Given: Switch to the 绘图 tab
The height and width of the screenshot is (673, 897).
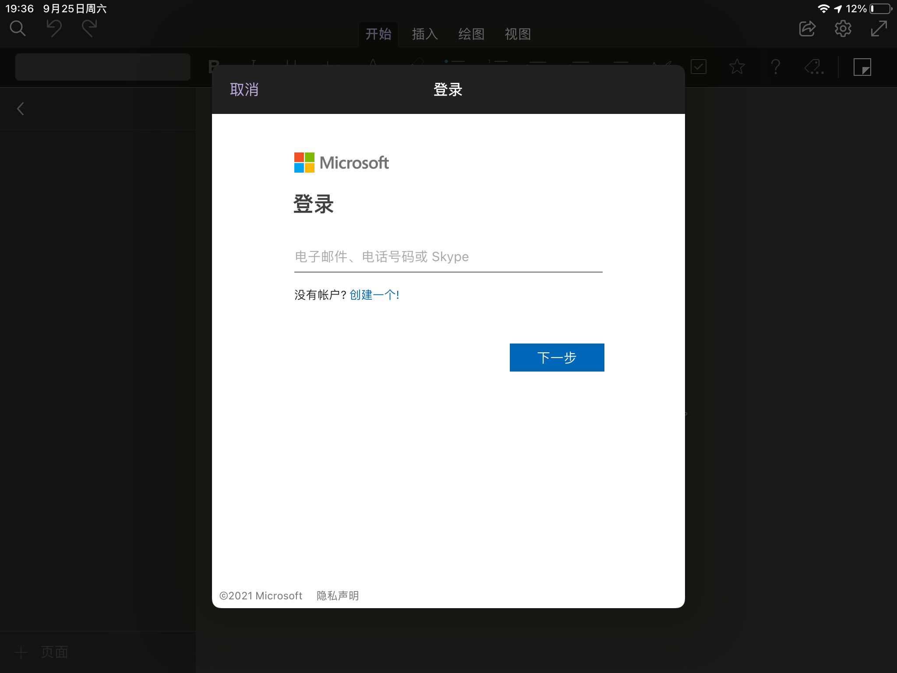Looking at the screenshot, I should coord(471,34).
